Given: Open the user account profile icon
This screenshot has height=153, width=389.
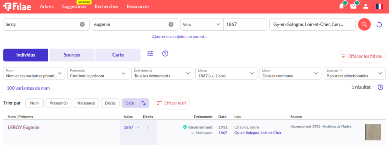Looking at the screenshot, I should pyautogui.click(x=366, y=6).
